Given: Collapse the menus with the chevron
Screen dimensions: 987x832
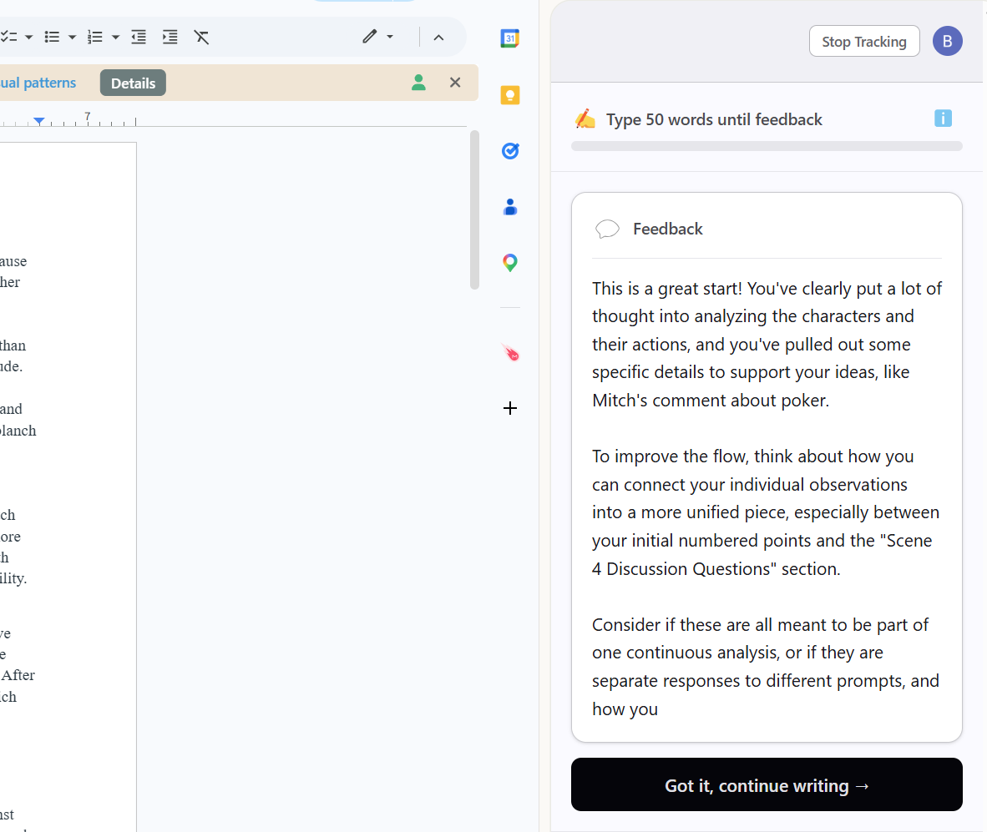Looking at the screenshot, I should click(438, 37).
